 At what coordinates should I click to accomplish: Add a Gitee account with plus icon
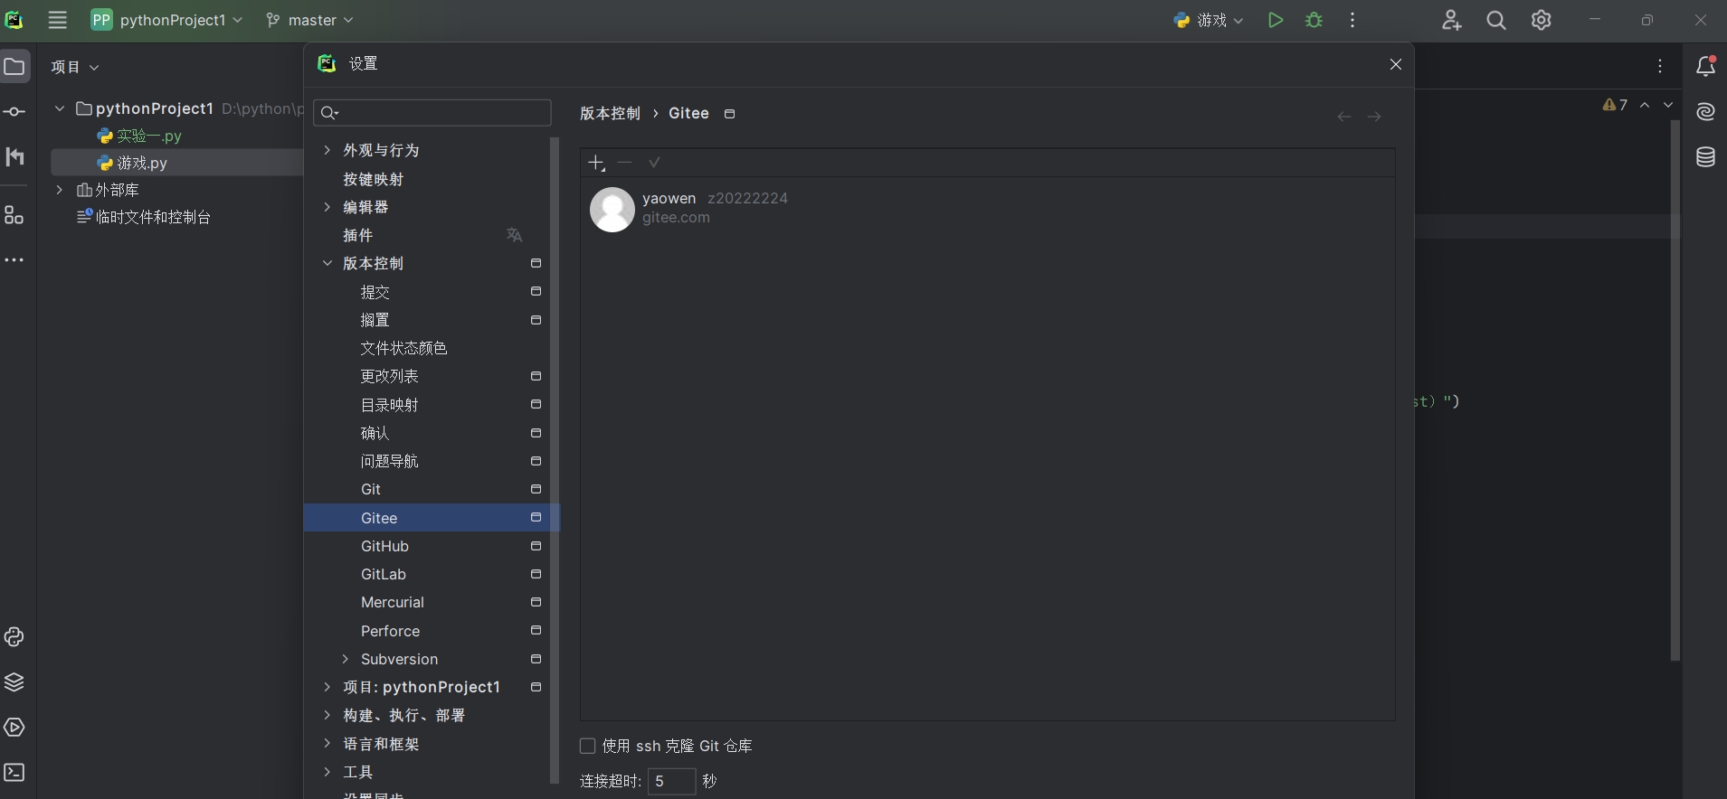596,163
